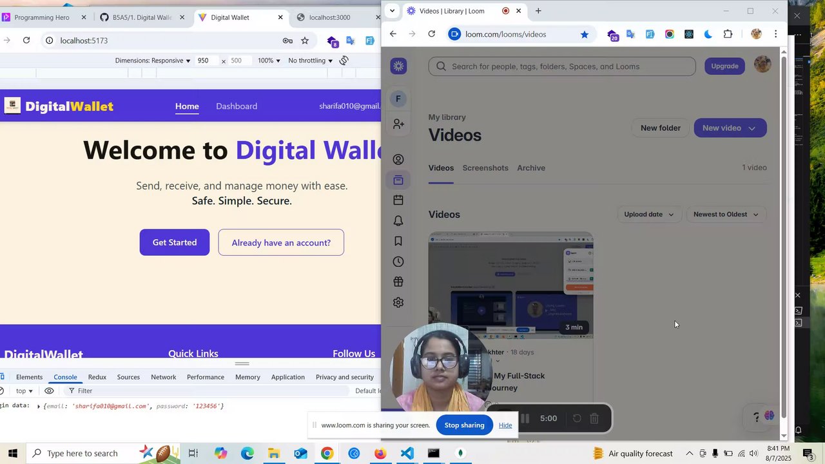Screen dimensions: 825x464
Task: Open the Chrome extensions puzzle icon
Action: (728, 34)
